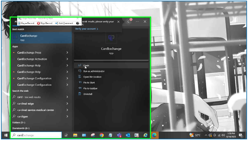Screen dimensions: 248x141
Task: Expand cardigan web result arrow
Action: 67,116
